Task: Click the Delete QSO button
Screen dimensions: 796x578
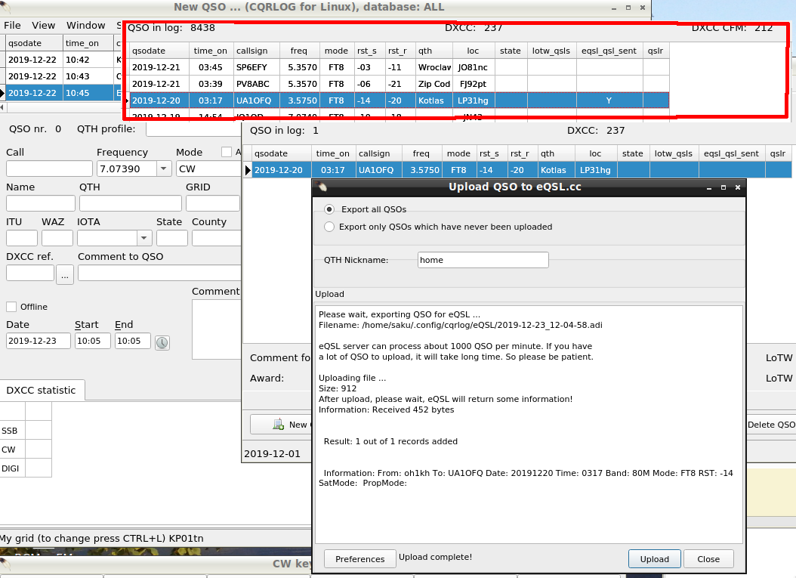Action: [771, 425]
